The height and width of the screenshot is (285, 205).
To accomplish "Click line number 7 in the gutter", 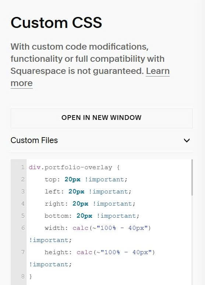I will pyautogui.click(x=23, y=252).
